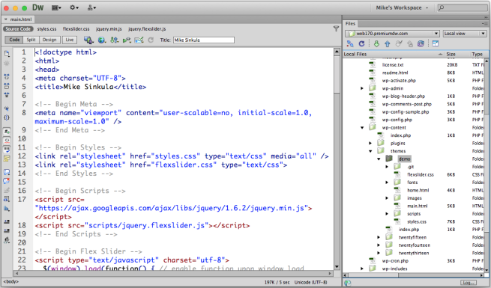Click the Check Browser Compatibility icon
Screen dimensions: 491x288
point(139,40)
